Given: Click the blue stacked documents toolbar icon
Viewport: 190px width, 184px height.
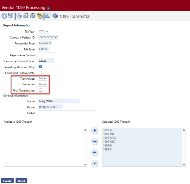Looking at the screenshot, I should (48, 16).
